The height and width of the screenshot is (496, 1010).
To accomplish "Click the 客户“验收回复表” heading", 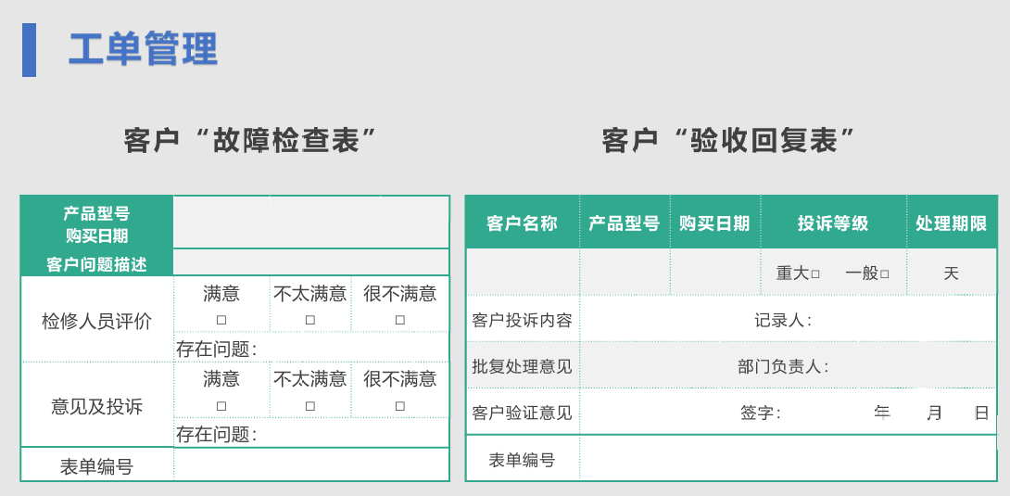I will 728,140.
